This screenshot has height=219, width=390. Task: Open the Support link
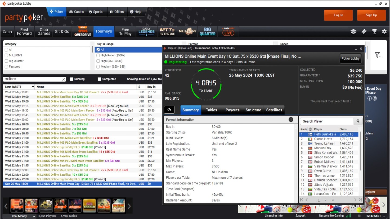pos(300,216)
